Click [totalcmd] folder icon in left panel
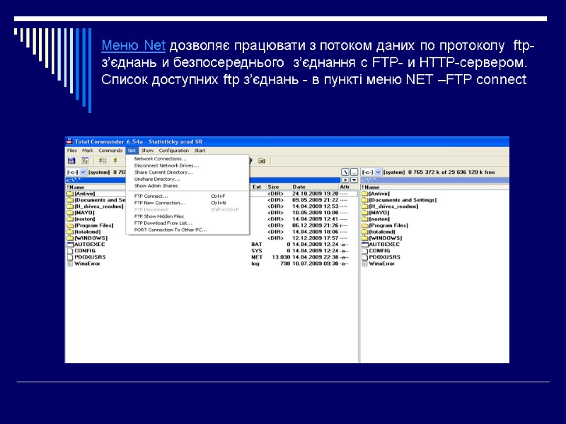The height and width of the screenshot is (424, 566). click(x=70, y=232)
